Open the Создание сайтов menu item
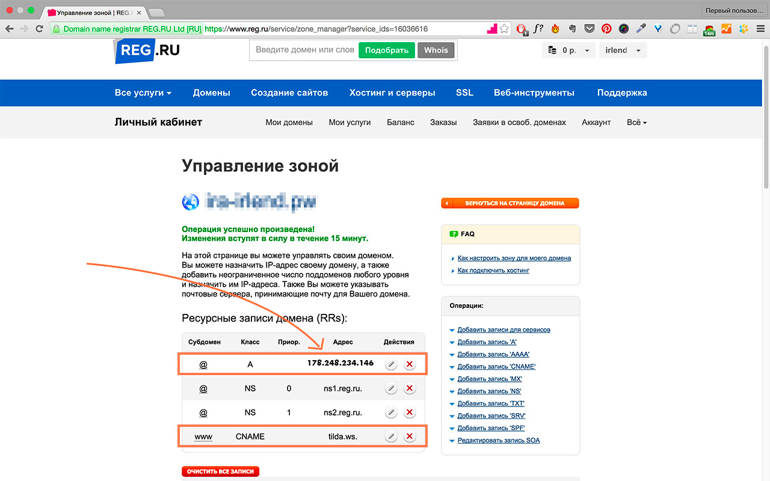This screenshot has height=481, width=770. pos(289,93)
